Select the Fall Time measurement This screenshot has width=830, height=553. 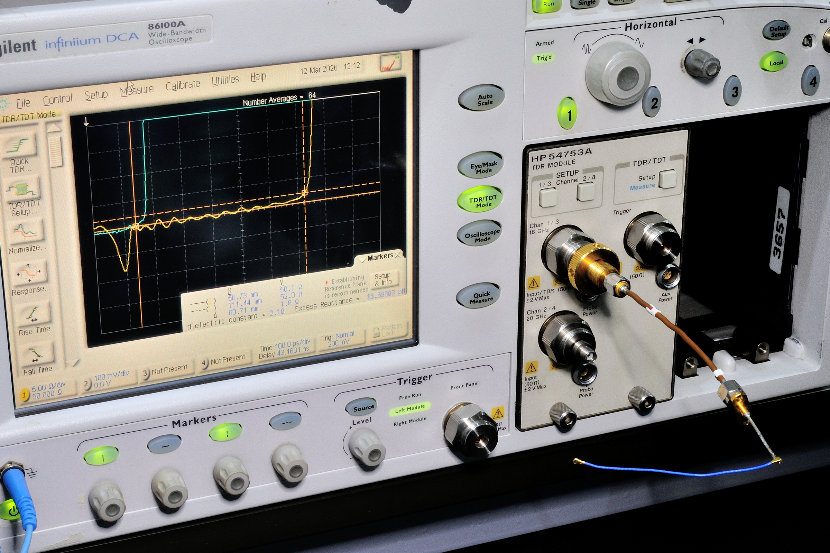click(x=36, y=354)
